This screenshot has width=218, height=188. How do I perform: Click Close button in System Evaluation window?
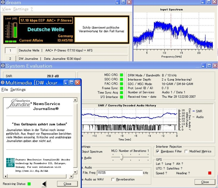coord(205,182)
